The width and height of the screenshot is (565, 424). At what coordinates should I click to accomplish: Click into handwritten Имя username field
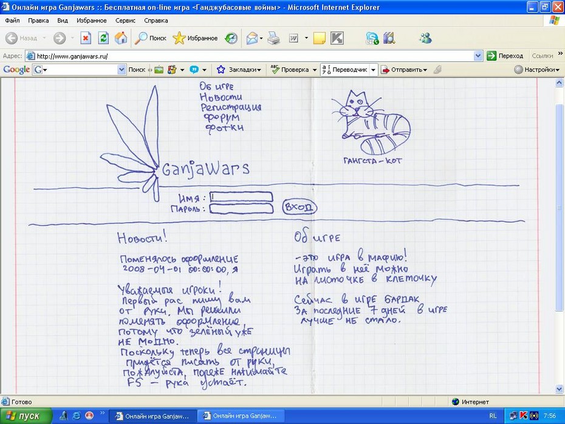click(241, 197)
